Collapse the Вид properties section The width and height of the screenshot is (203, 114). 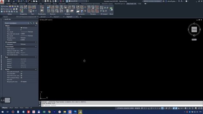(36, 57)
